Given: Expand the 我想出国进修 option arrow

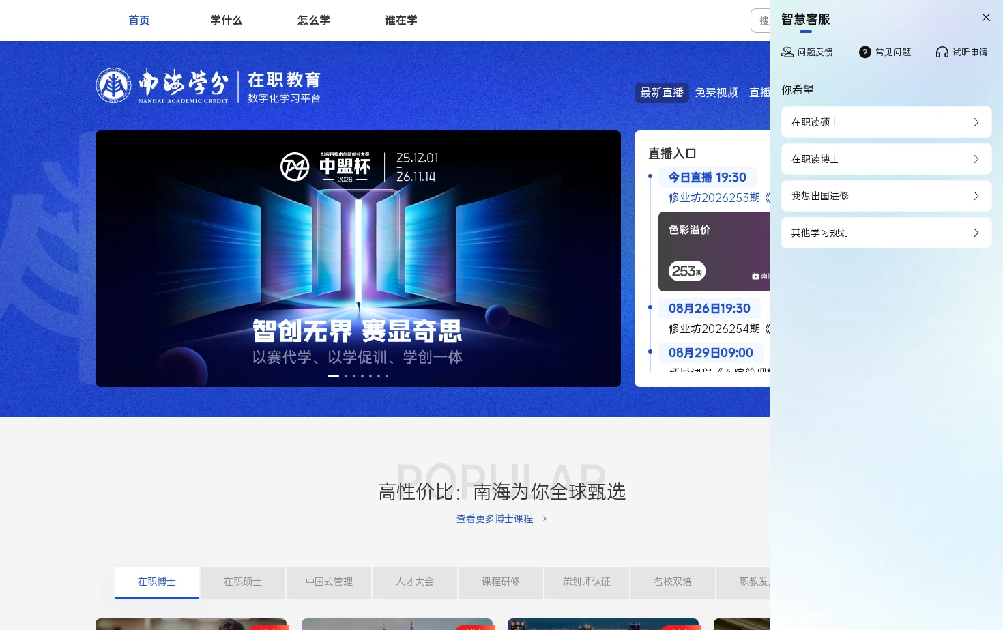Looking at the screenshot, I should 976,196.
